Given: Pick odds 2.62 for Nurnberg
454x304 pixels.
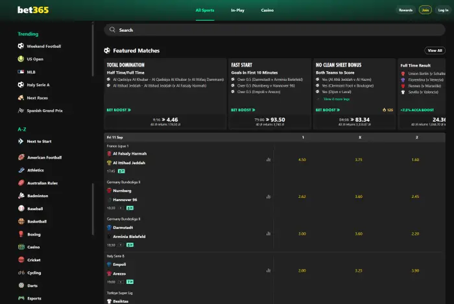Looking at the screenshot, I should coord(302,197).
